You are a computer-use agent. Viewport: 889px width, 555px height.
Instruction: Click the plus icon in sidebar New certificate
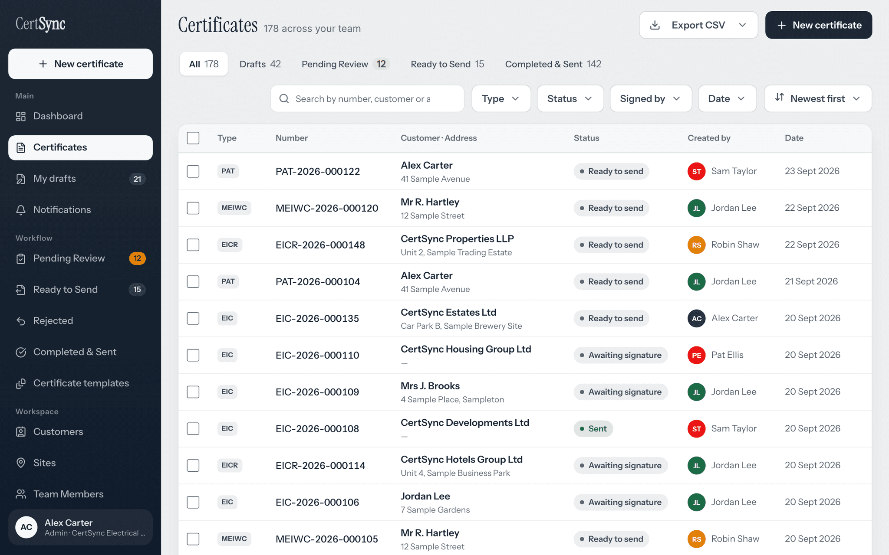tap(43, 64)
